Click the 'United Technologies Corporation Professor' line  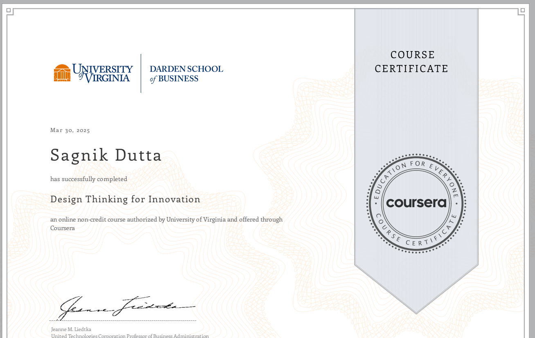click(130, 336)
